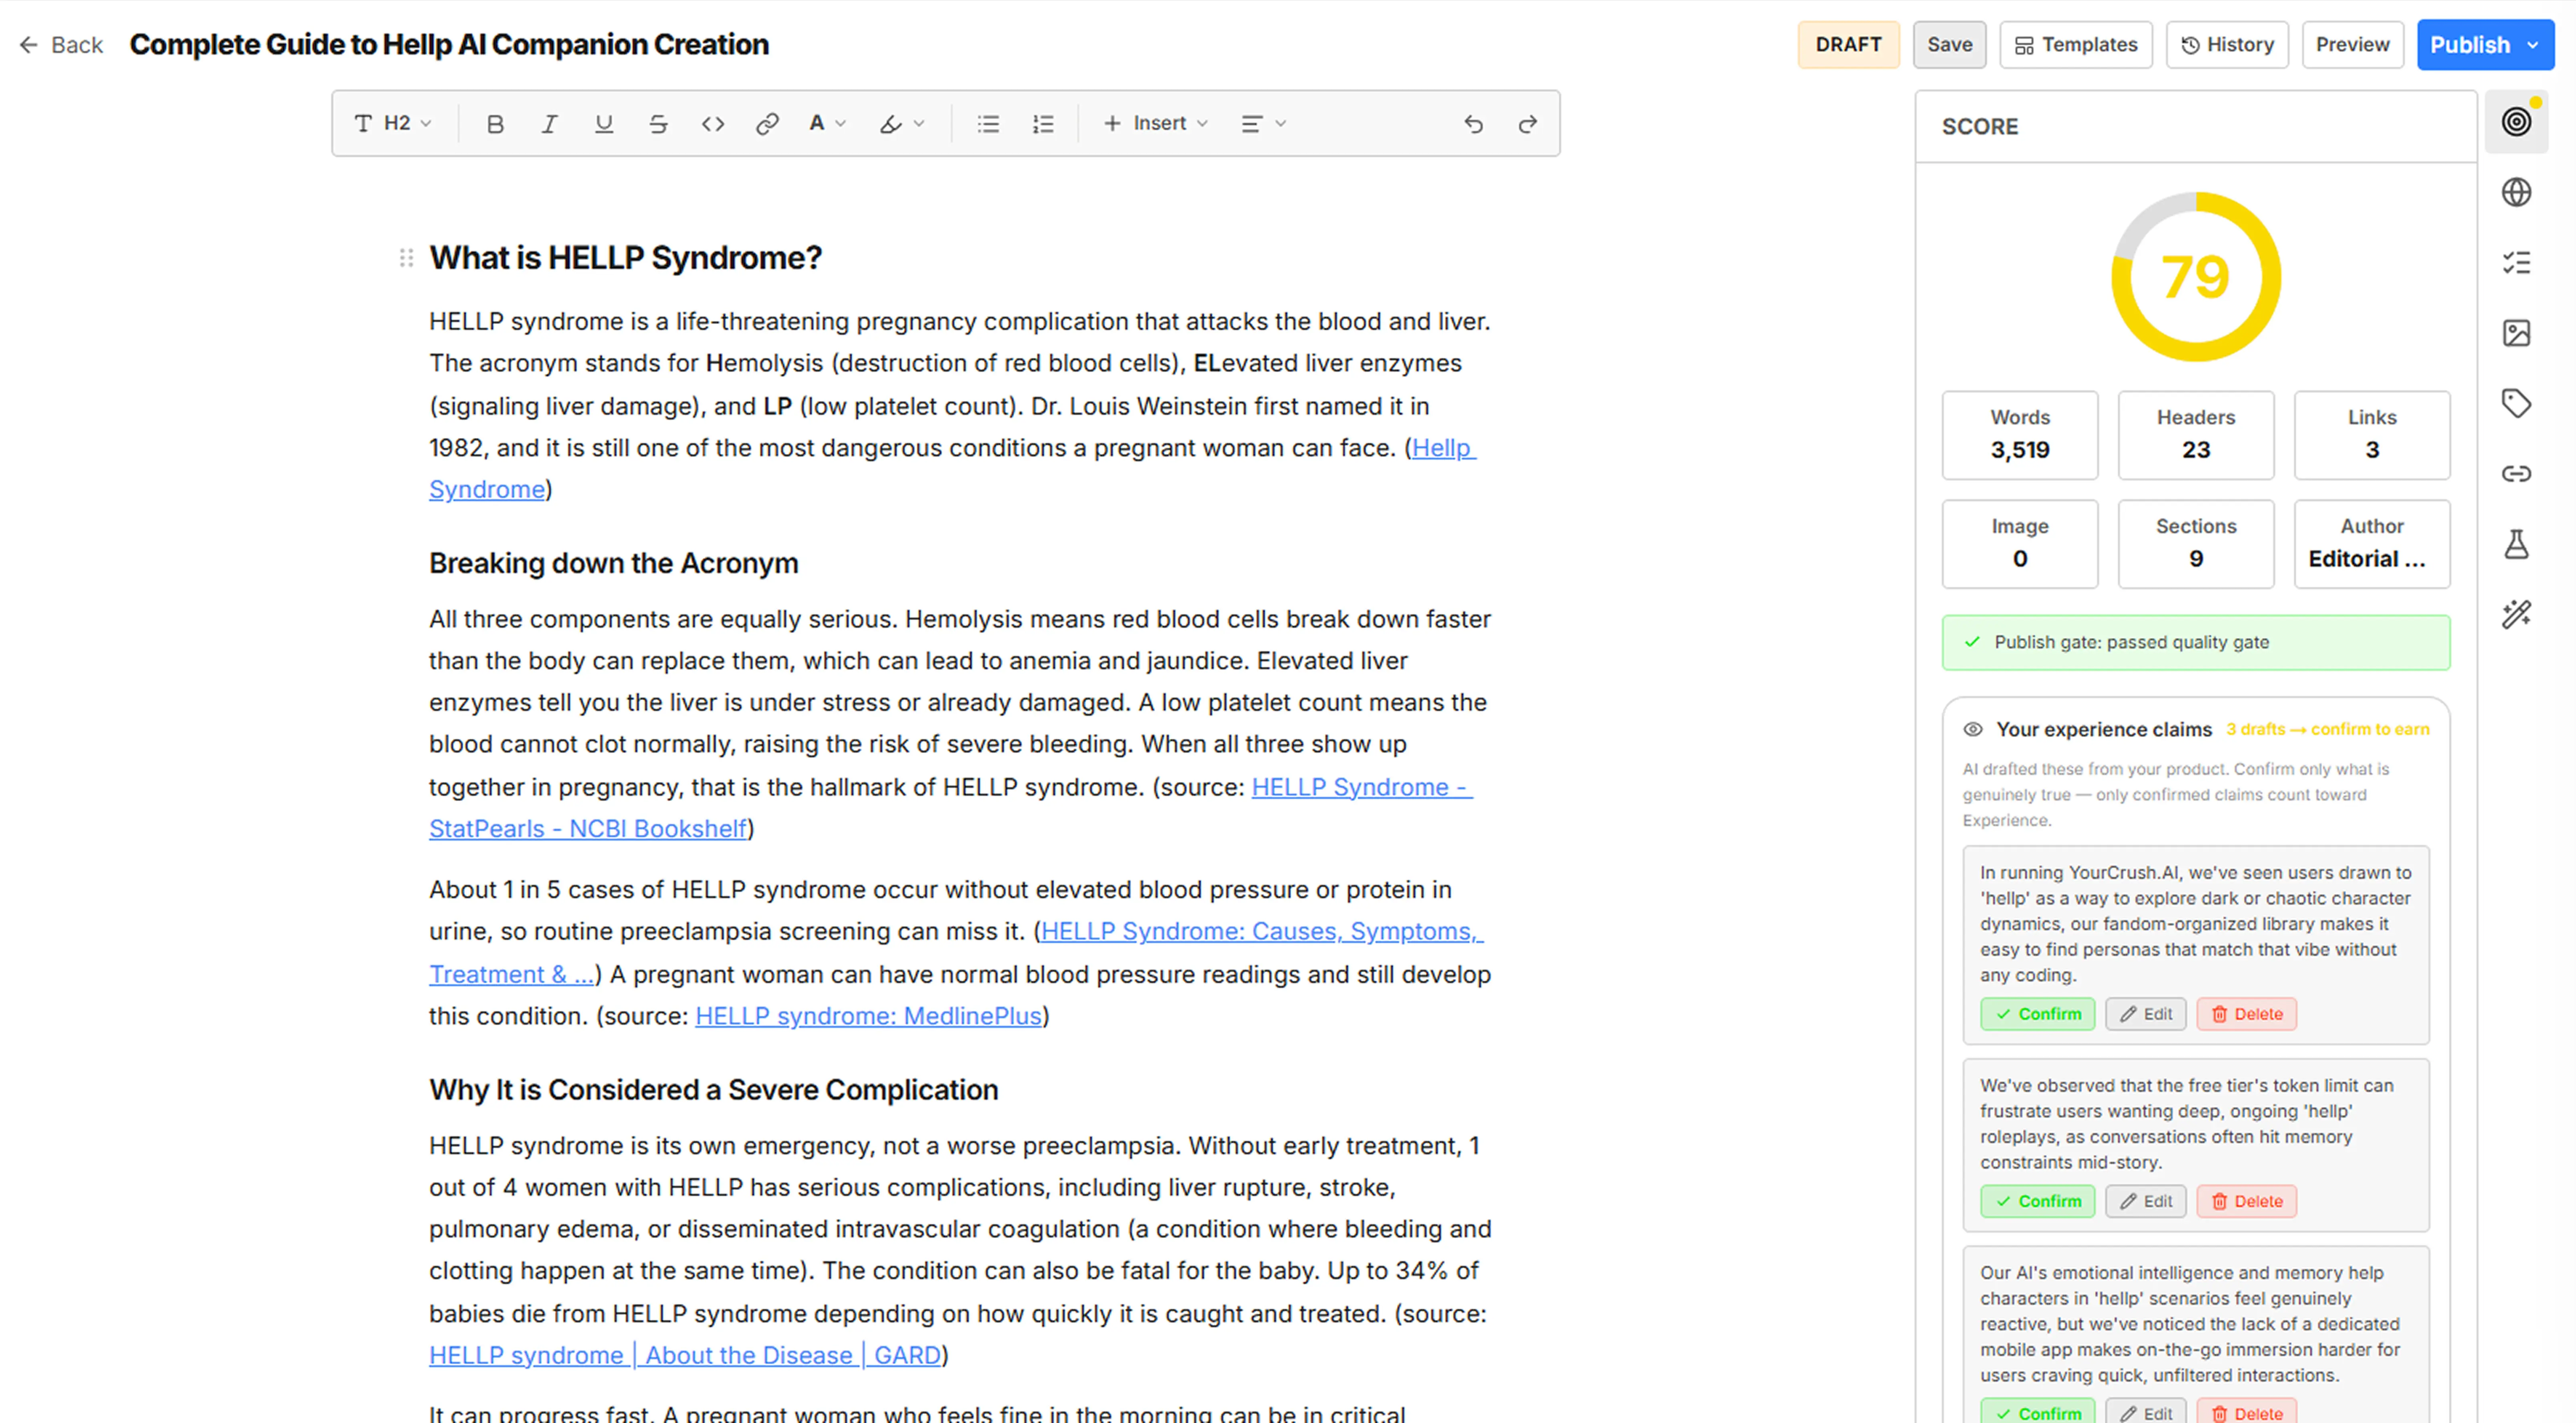Screen dimensions: 2576x1423
Task: Click the SCORE panel heading
Action: tap(1980, 126)
